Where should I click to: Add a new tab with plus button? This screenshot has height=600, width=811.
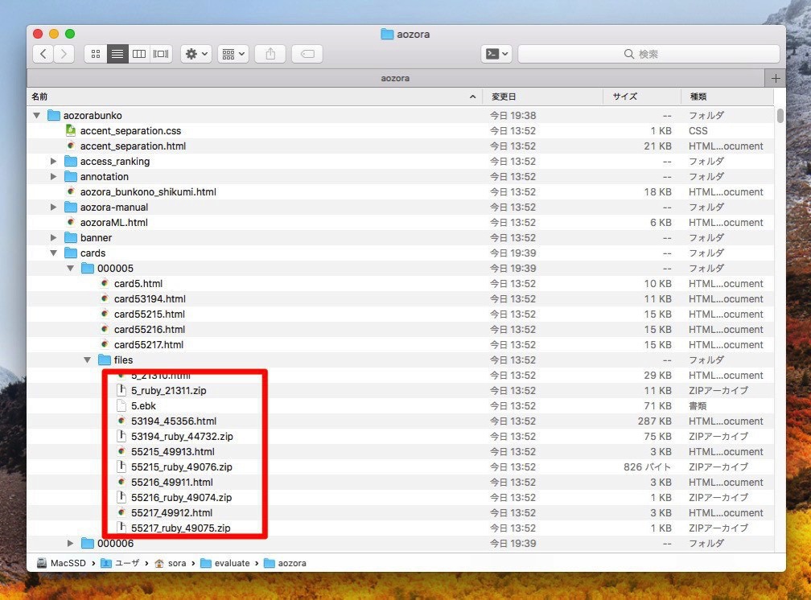pyautogui.click(x=776, y=78)
